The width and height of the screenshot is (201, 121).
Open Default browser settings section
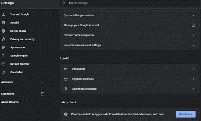[x=20, y=64]
